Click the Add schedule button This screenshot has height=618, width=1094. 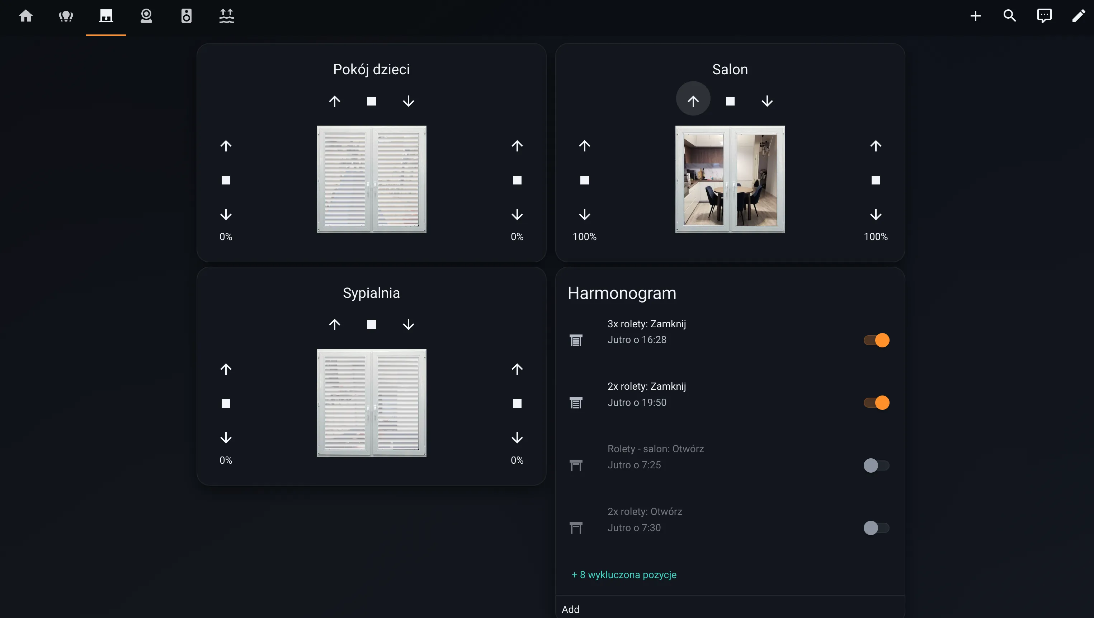570,609
